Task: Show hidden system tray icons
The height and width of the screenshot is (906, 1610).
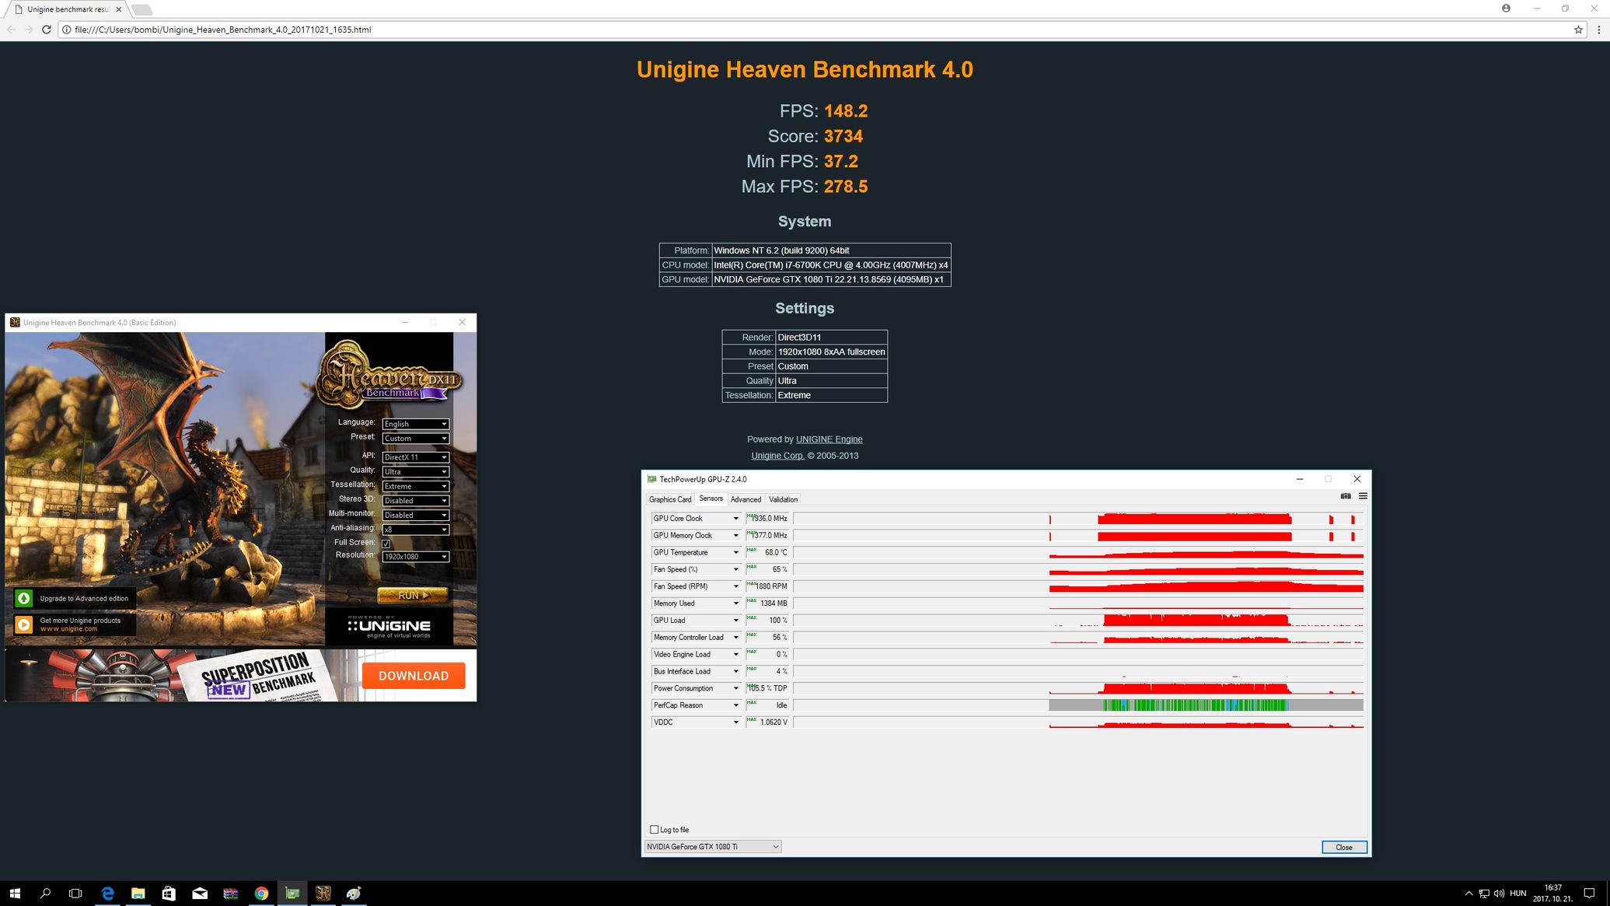Action: [1468, 894]
